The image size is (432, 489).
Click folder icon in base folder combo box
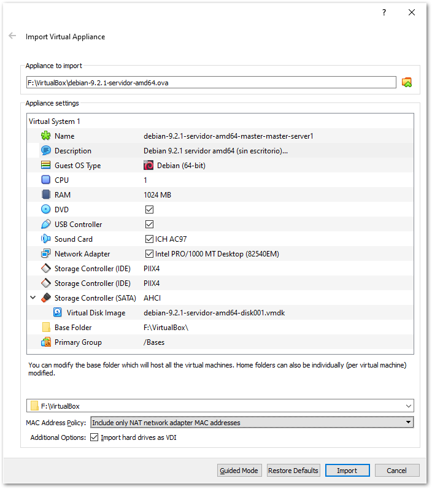[x=34, y=406]
